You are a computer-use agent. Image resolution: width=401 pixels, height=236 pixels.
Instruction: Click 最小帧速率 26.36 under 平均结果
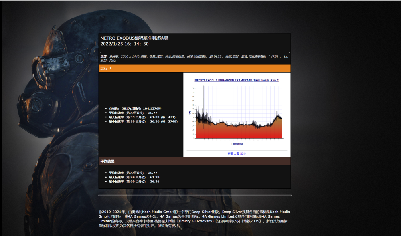tap(134, 182)
